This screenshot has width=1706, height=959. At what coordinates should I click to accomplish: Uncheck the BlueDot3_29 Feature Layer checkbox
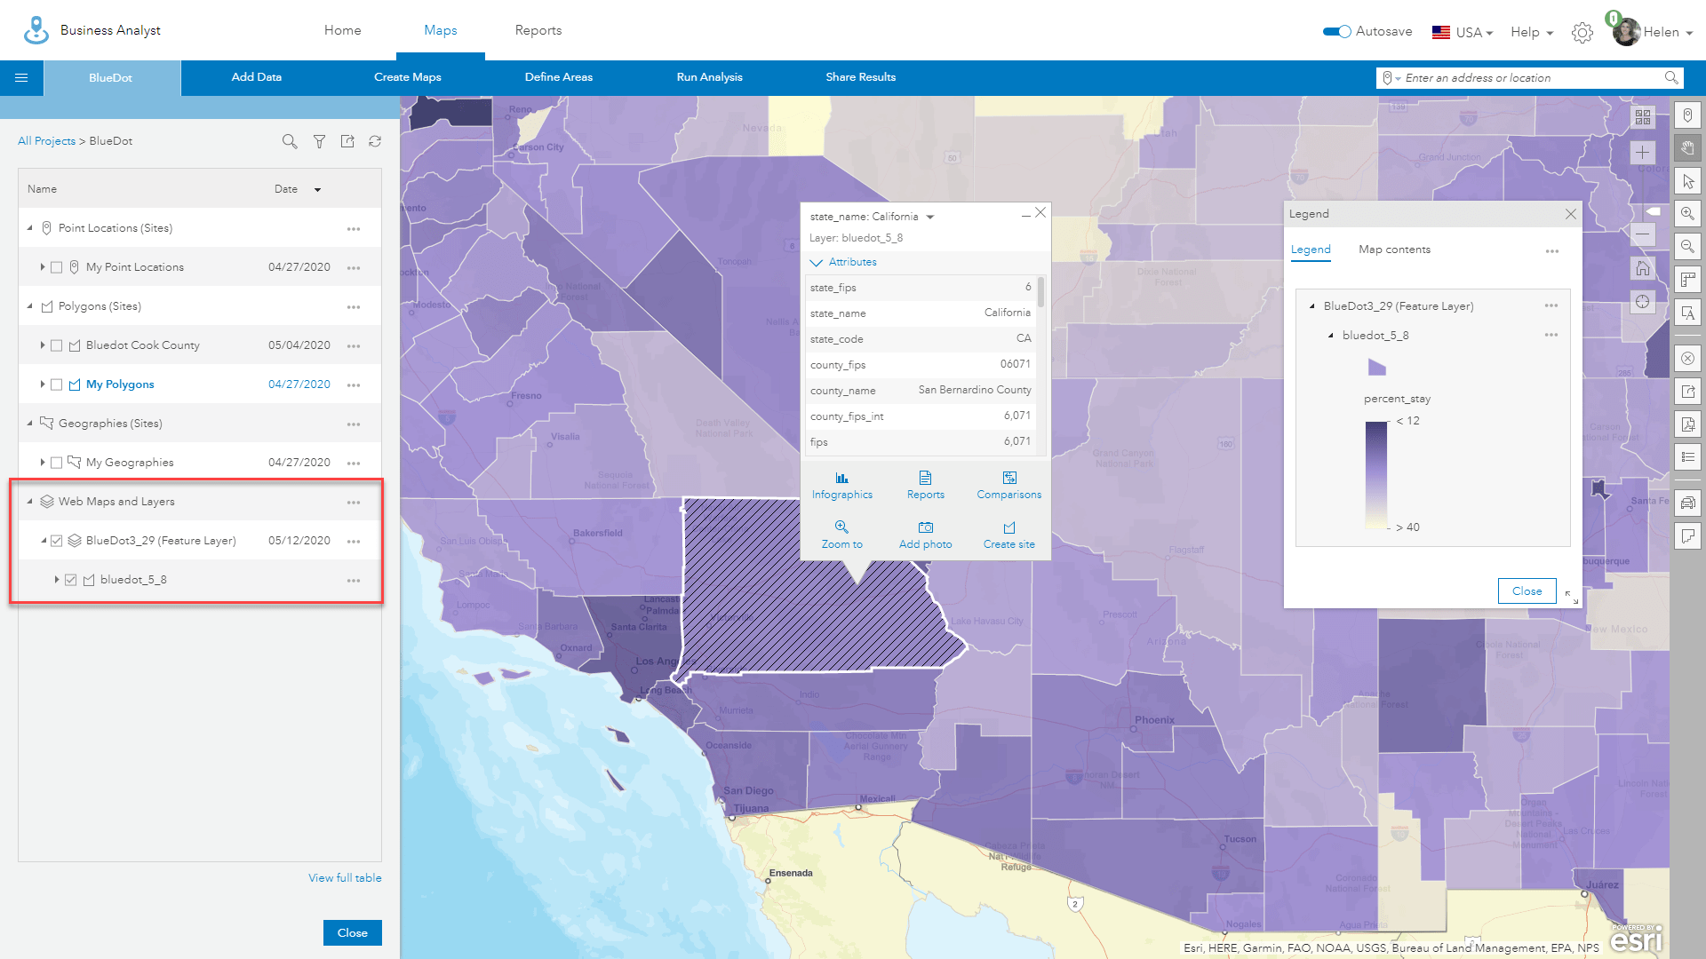(x=57, y=541)
